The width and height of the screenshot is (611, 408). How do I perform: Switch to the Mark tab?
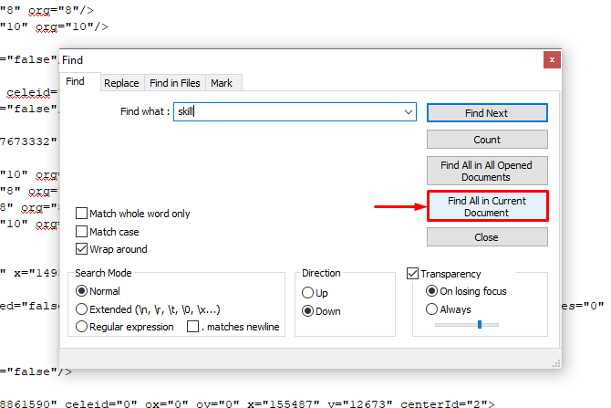point(222,83)
